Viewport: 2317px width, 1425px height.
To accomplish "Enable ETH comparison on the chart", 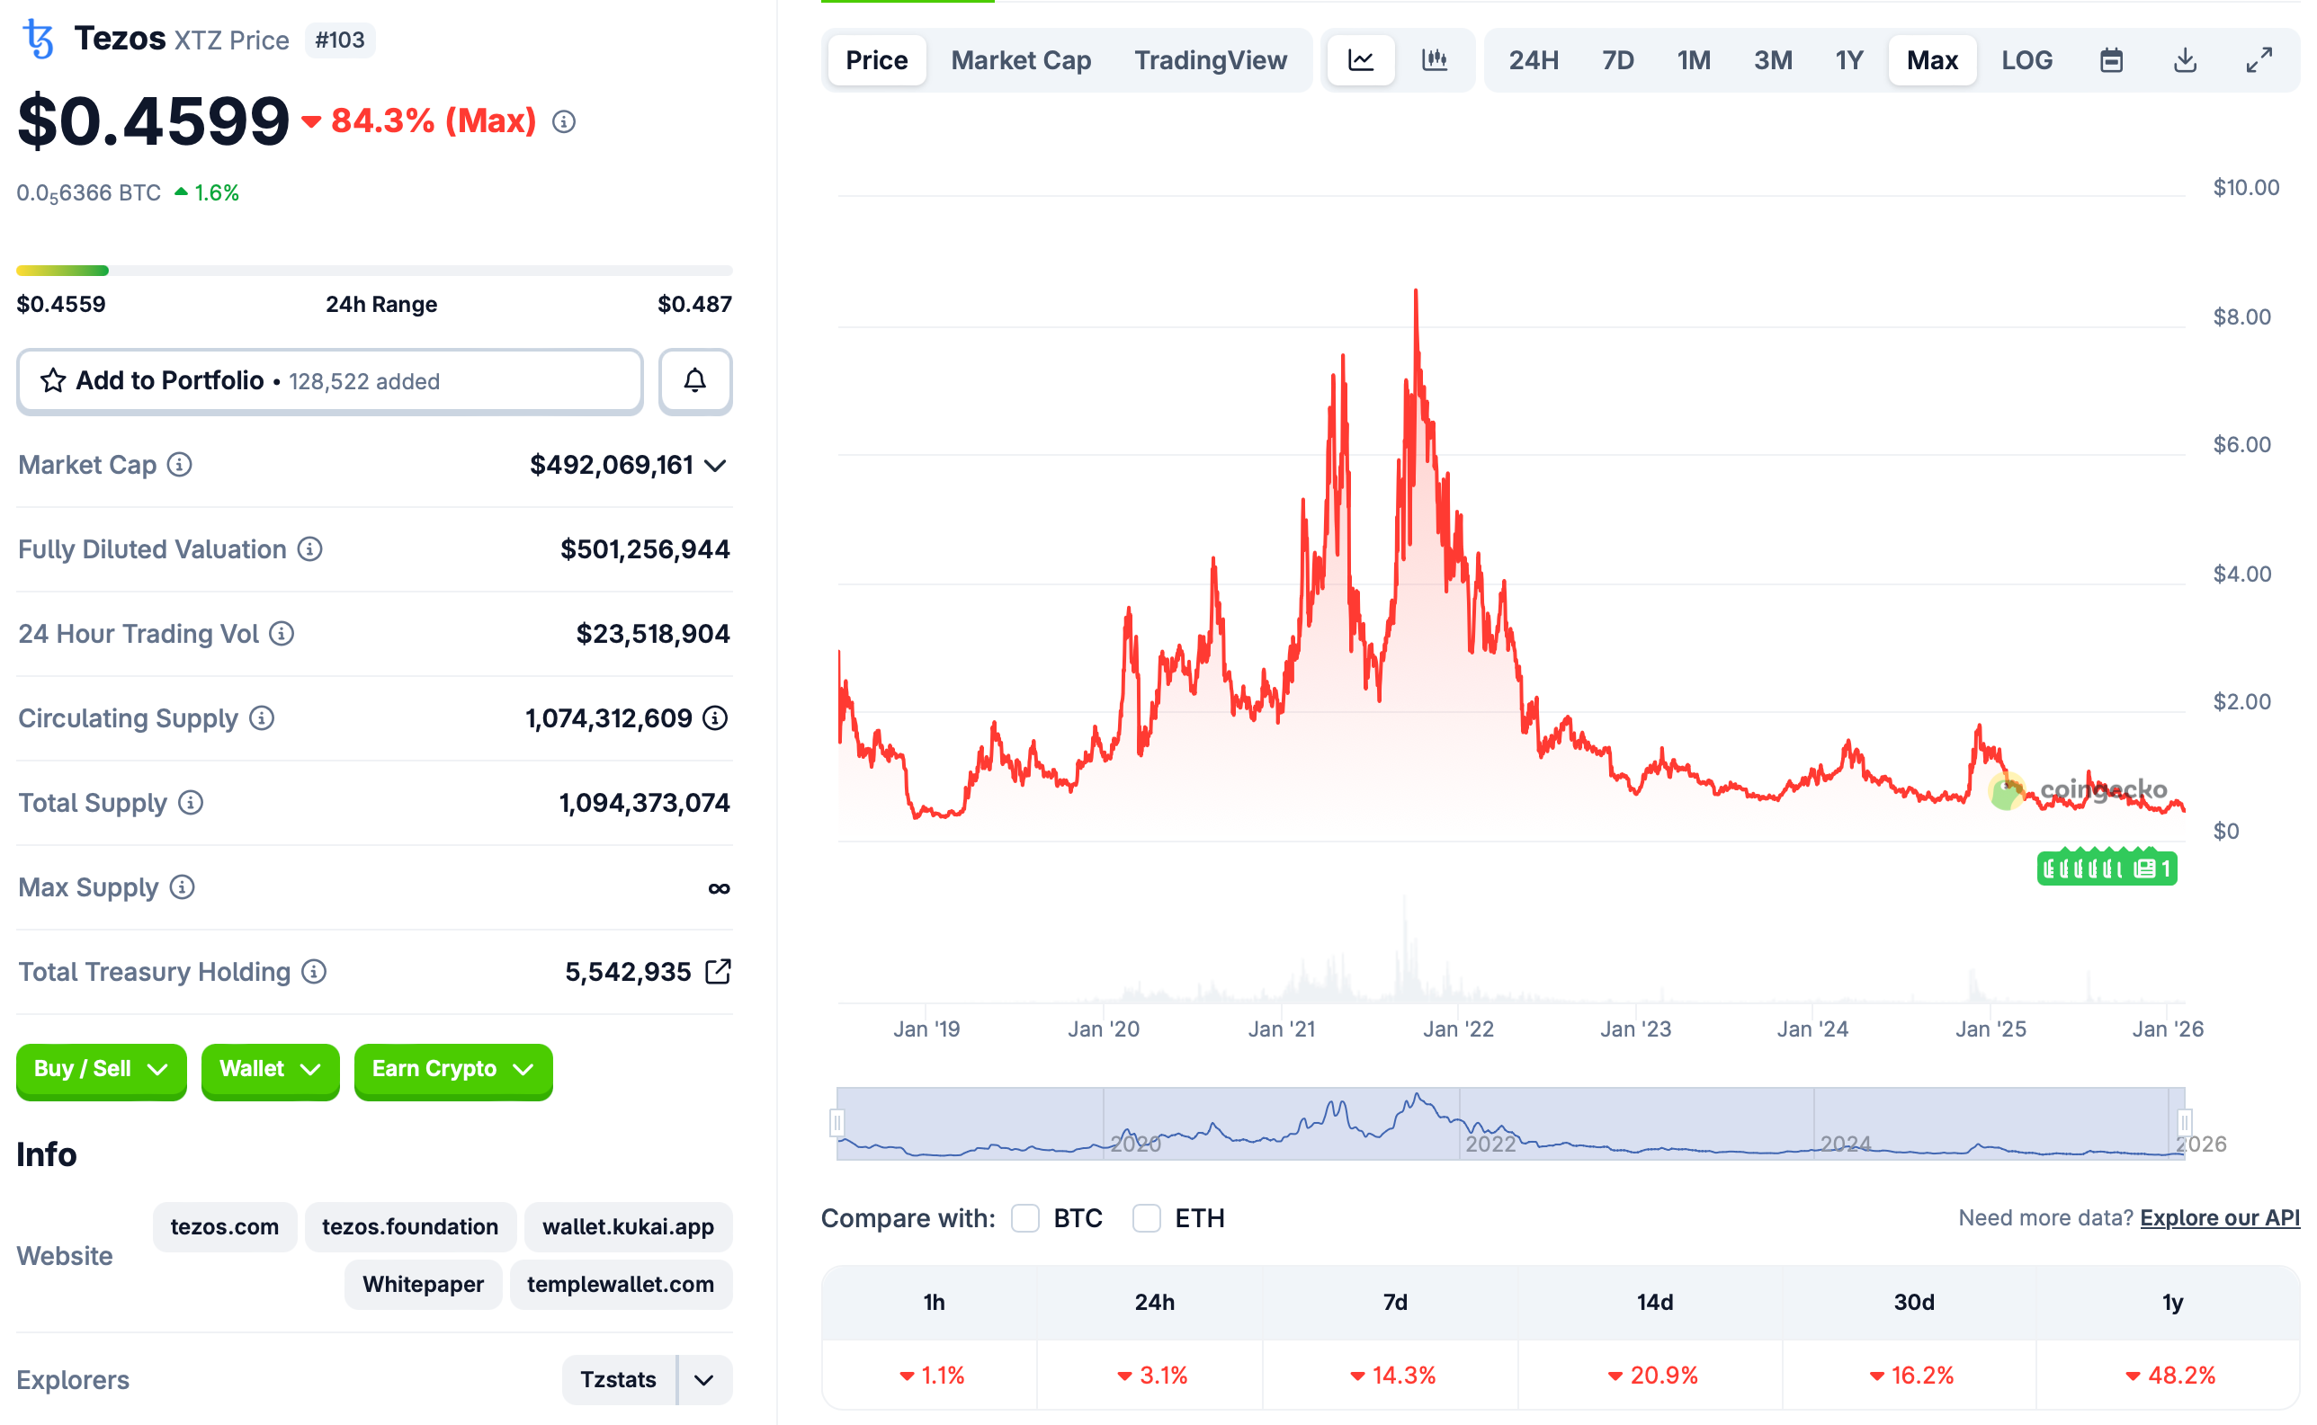I will [x=1146, y=1217].
